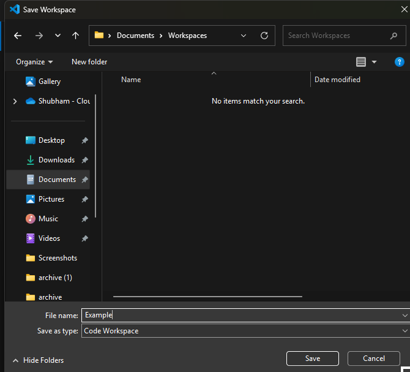Click New folder in the toolbar

click(x=89, y=62)
